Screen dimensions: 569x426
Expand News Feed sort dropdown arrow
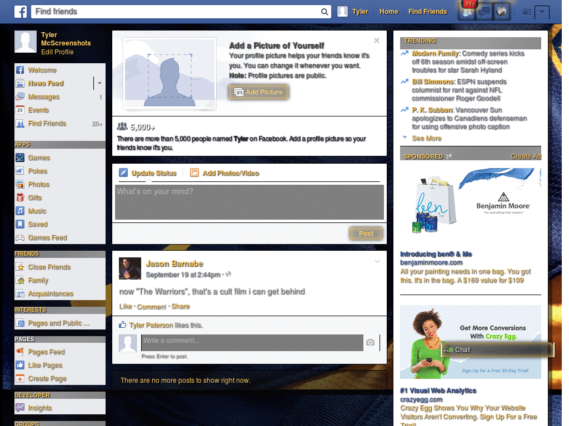pyautogui.click(x=99, y=83)
